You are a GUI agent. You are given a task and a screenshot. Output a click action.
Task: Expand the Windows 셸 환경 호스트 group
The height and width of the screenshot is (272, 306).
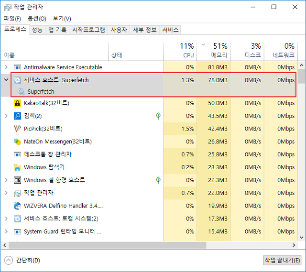point(6,180)
